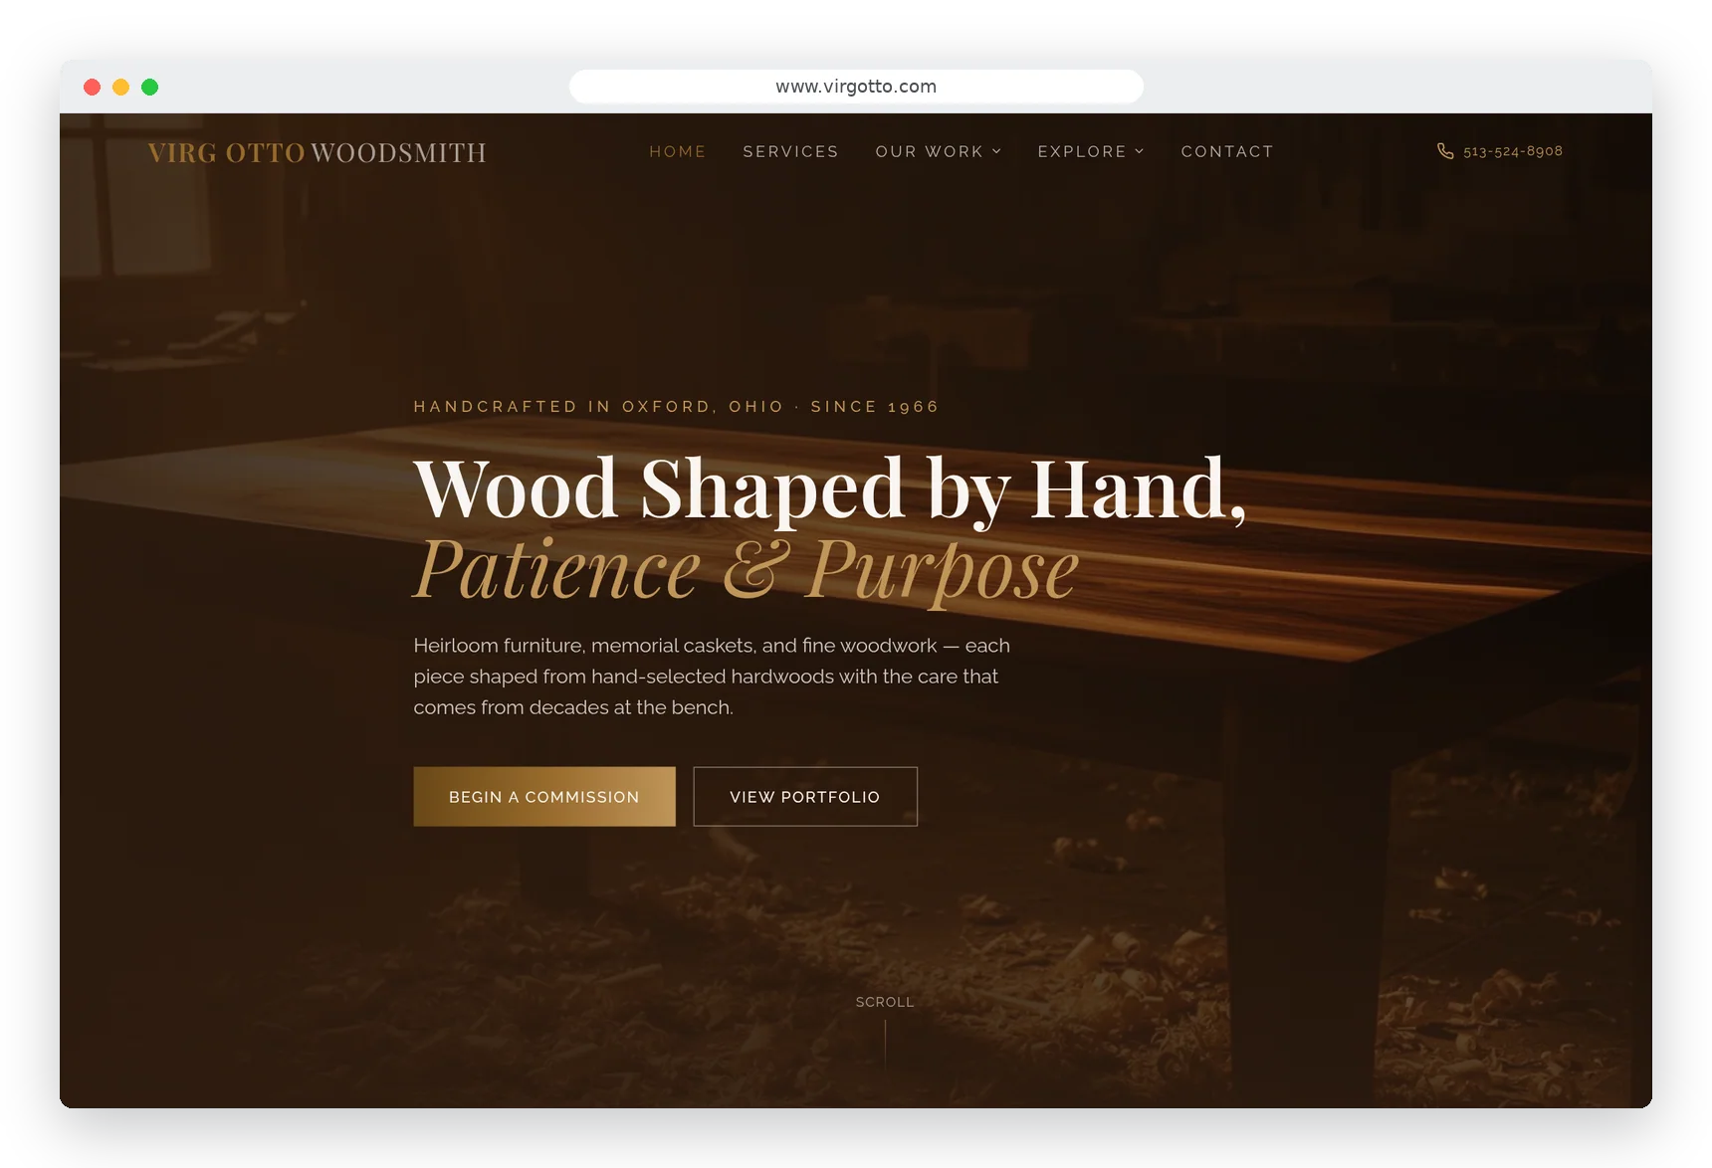Click the www.virgotto.com address bar
The height and width of the screenshot is (1168, 1712).
pyautogui.click(x=856, y=87)
